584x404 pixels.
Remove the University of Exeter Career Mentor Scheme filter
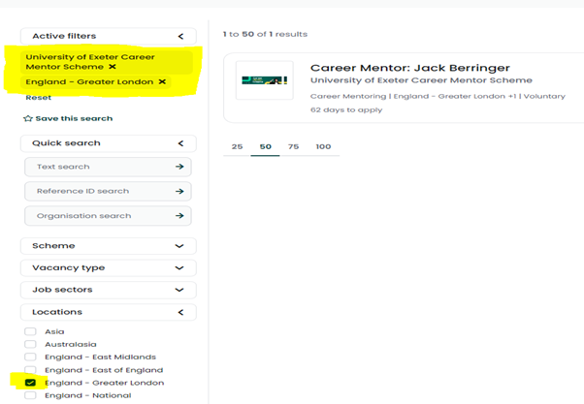[113, 67]
